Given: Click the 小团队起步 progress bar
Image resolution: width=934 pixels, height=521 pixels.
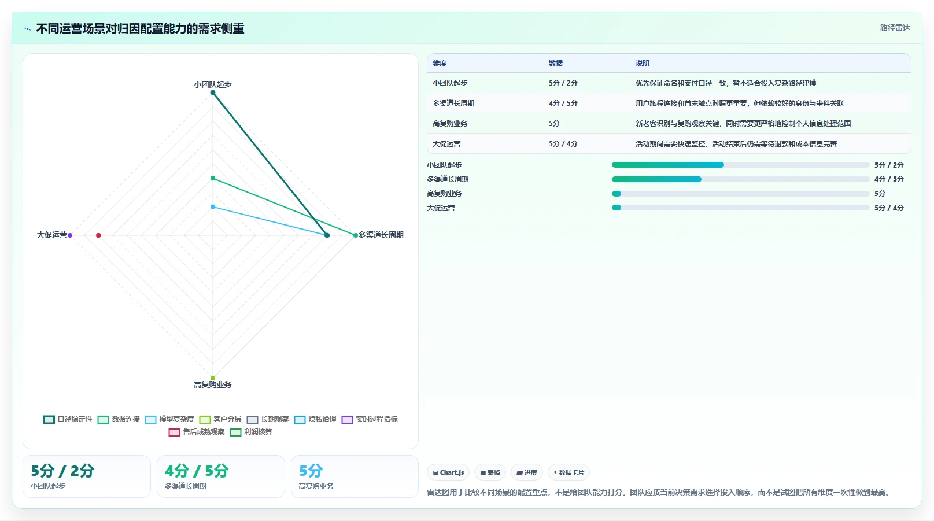Looking at the screenshot, I should point(740,165).
